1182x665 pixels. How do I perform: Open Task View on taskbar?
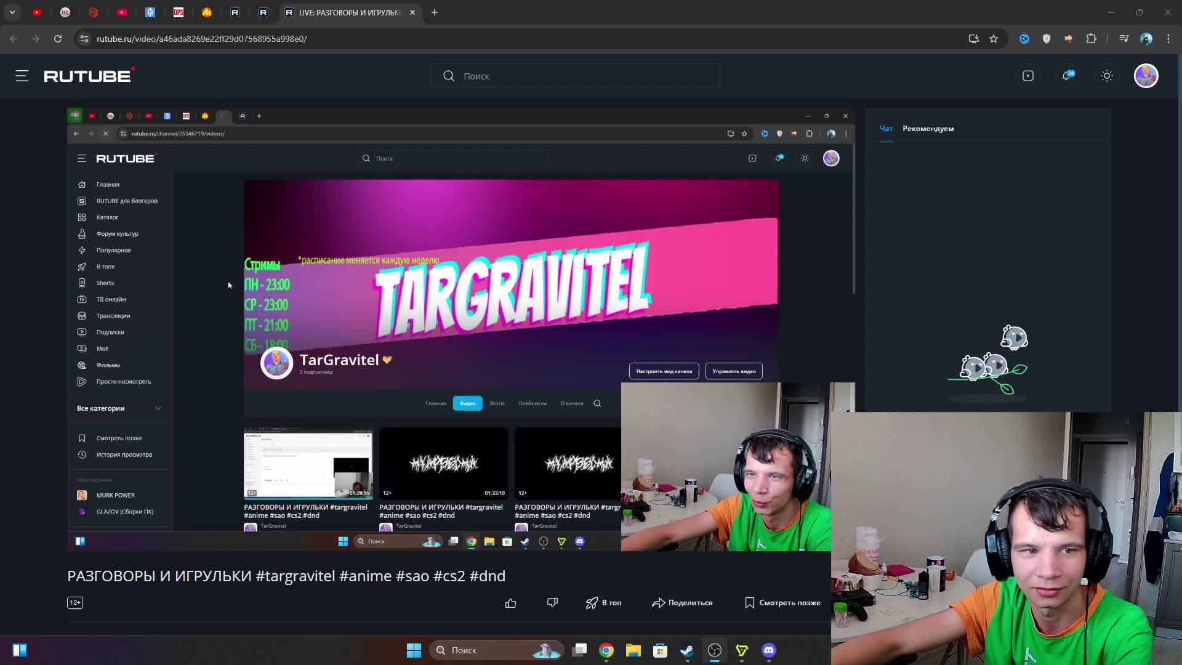tap(579, 650)
